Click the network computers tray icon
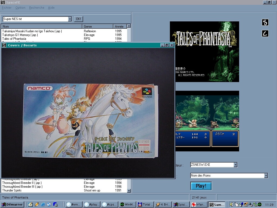The image size is (277, 208). pyautogui.click(x=255, y=204)
